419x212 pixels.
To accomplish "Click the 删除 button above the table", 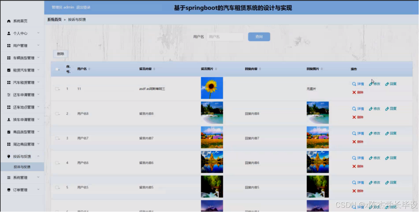I will coord(60,54).
